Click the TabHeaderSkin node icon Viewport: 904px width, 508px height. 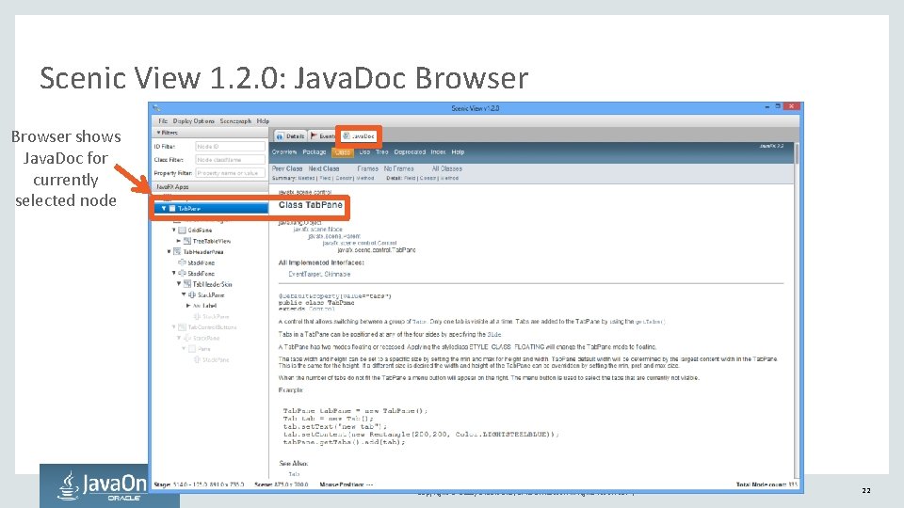pos(186,284)
